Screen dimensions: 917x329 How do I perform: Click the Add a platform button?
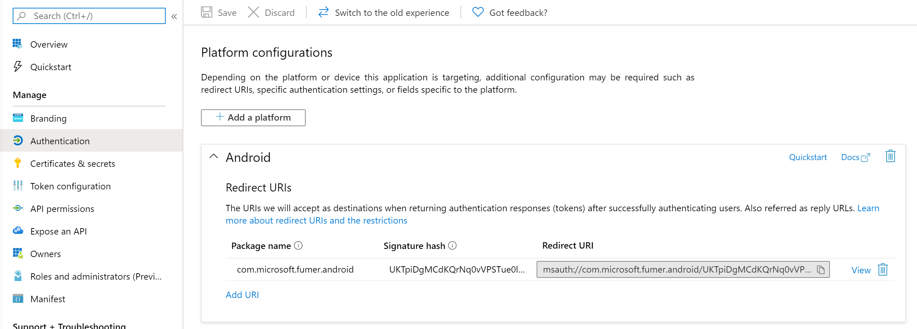(253, 117)
